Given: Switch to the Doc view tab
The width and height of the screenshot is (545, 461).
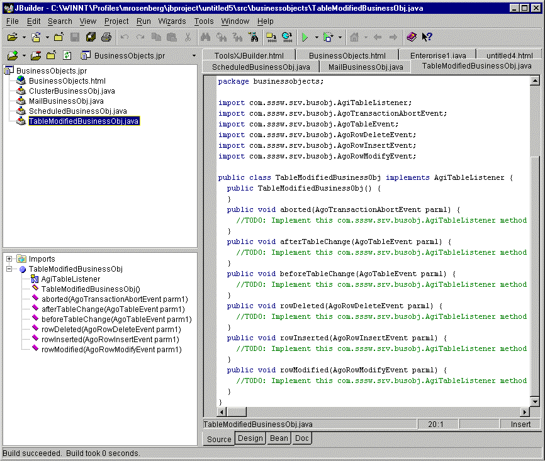Looking at the screenshot, I should click(301, 438).
